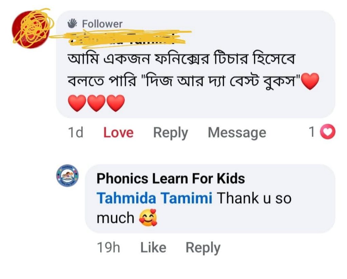Click the "Follower" badge label
This screenshot has width=347, height=279.
[102, 24]
